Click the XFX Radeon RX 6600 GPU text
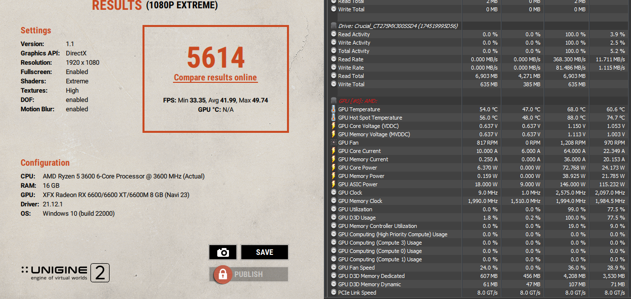The image size is (631, 299). pyautogui.click(x=116, y=195)
